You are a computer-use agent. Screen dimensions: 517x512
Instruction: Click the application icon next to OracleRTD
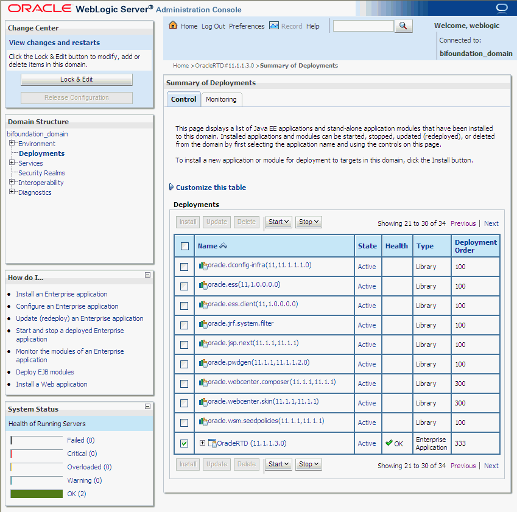[x=212, y=443]
